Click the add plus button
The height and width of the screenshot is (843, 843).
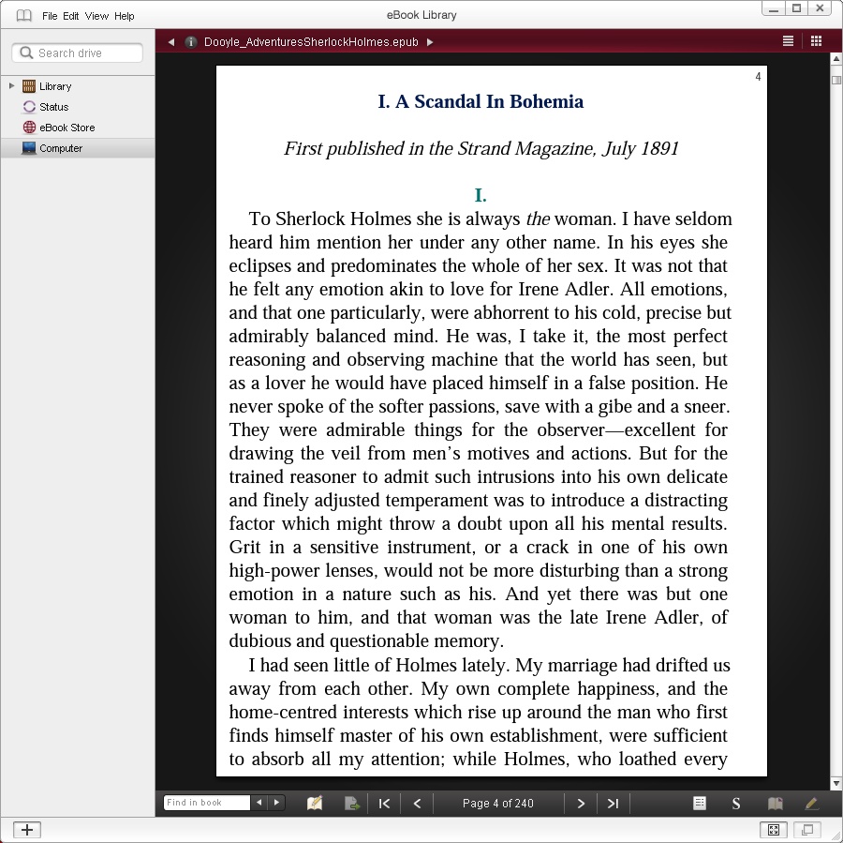27,830
